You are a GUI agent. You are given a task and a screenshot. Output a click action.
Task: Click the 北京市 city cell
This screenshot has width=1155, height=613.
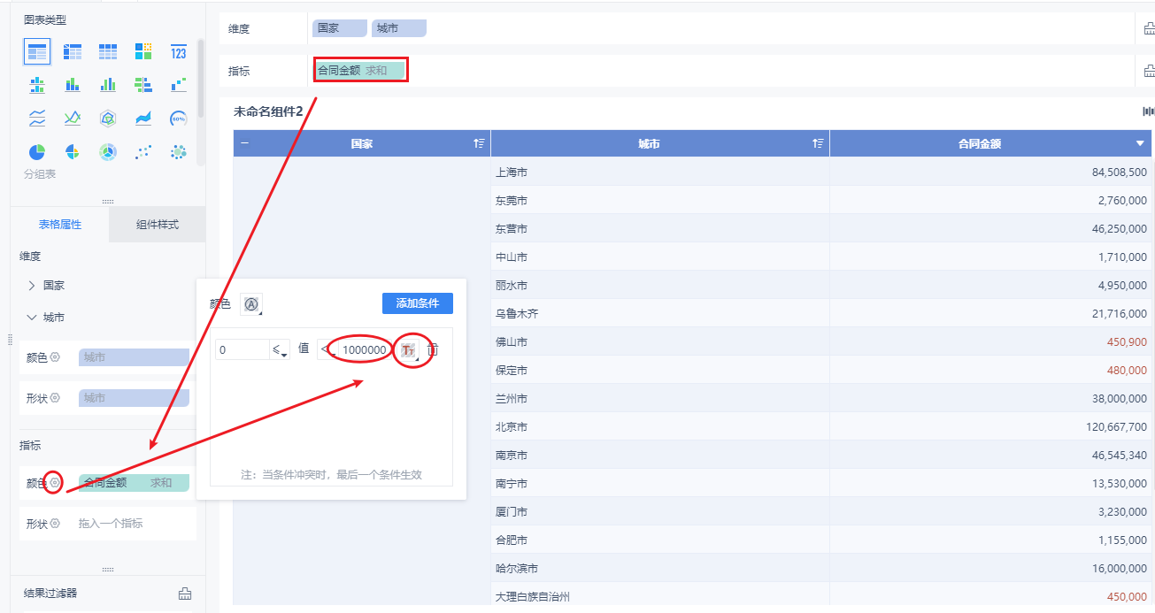coord(660,427)
